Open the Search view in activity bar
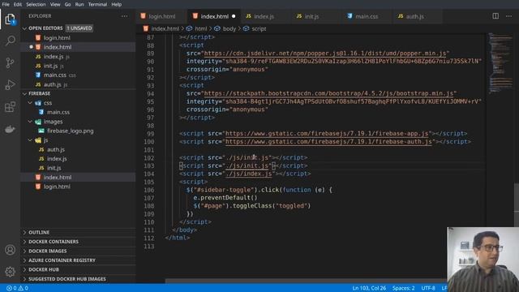Viewport: 519px width, 292px height. pos(11,41)
